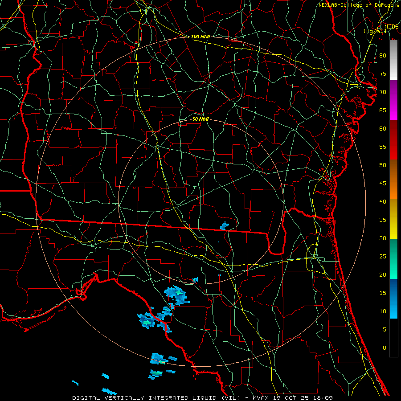The height and width of the screenshot is (401, 401).
Task: Click the NIDS label above the scale
Action: coord(391,27)
